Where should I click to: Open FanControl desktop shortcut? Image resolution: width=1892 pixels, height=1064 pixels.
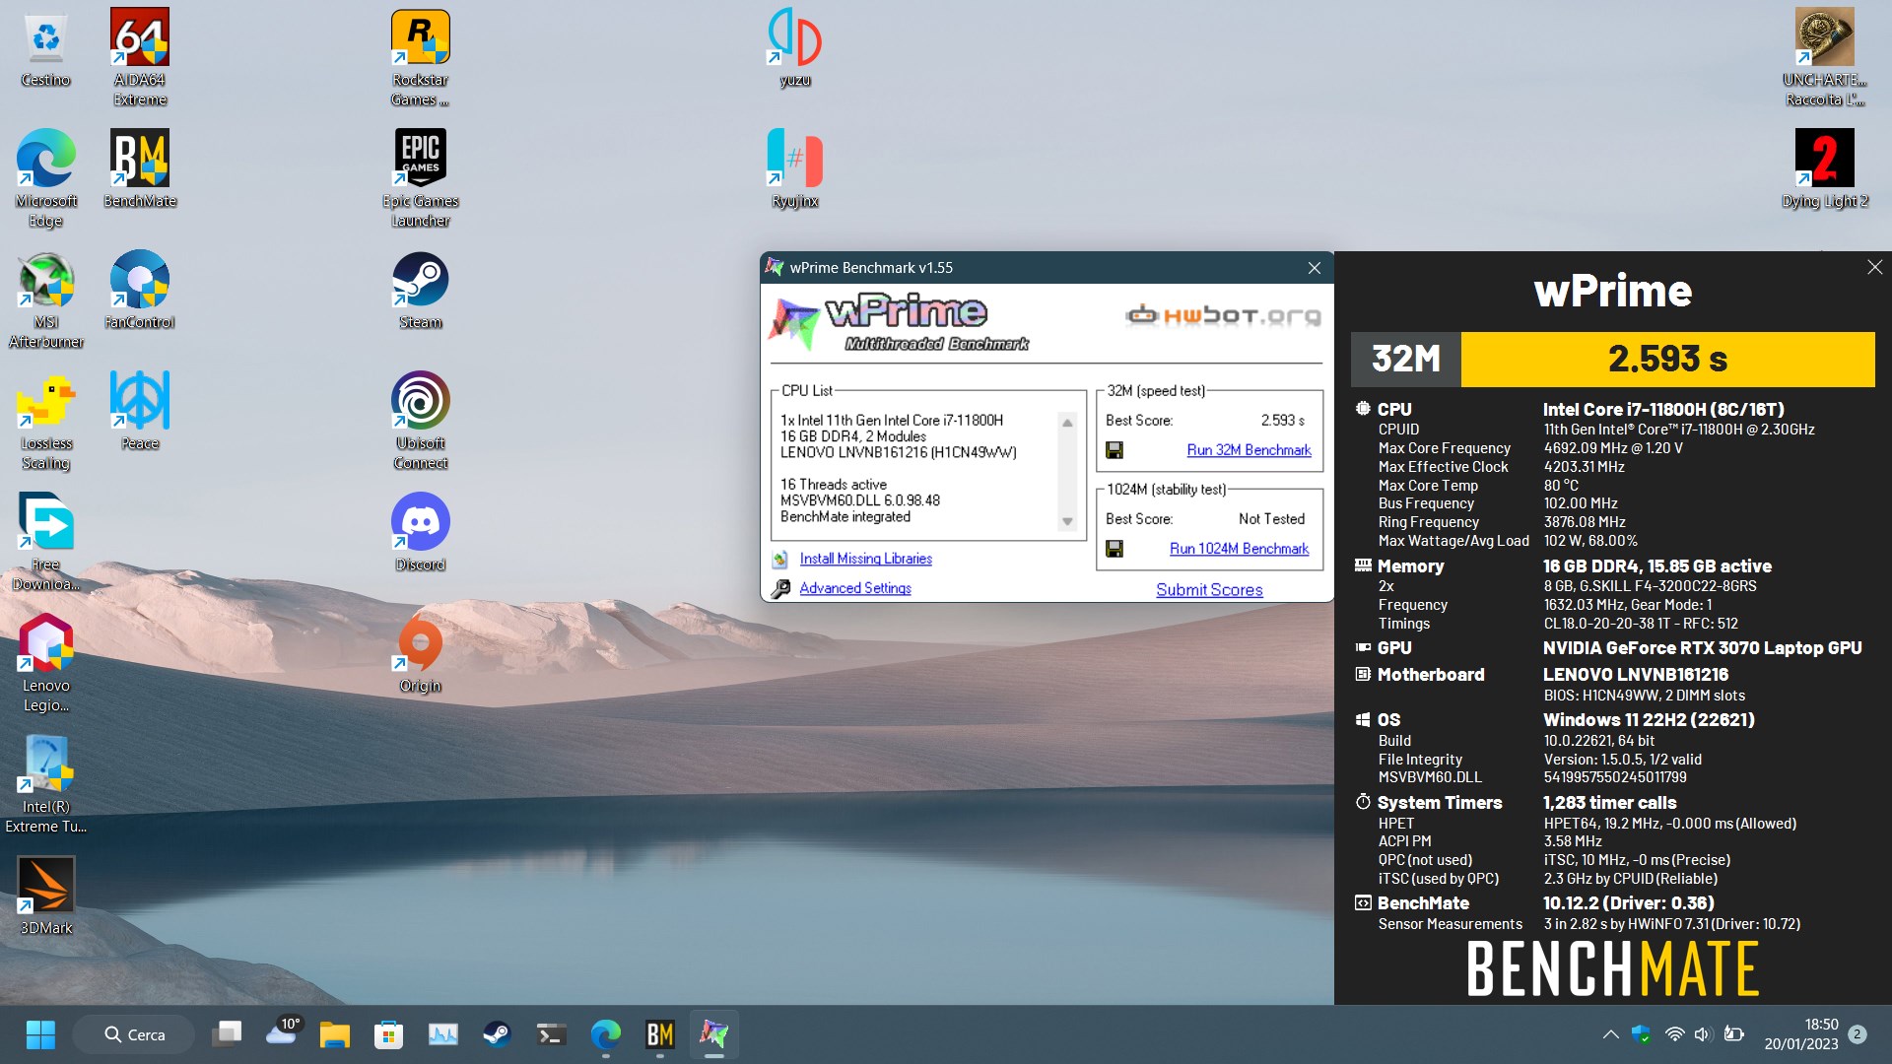click(x=140, y=291)
